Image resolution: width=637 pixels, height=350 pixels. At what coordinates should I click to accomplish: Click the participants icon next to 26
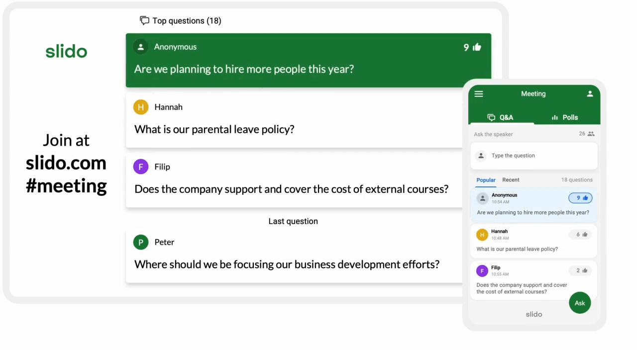pyautogui.click(x=590, y=133)
